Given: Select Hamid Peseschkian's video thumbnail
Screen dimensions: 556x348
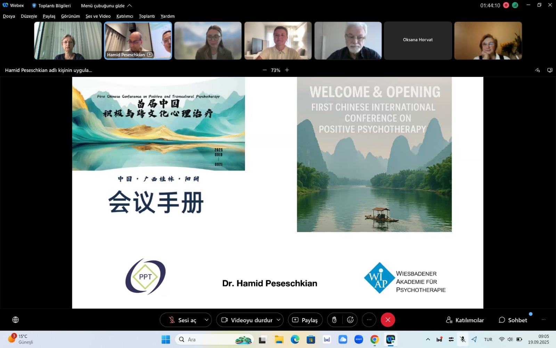Looking at the screenshot, I should [138, 40].
